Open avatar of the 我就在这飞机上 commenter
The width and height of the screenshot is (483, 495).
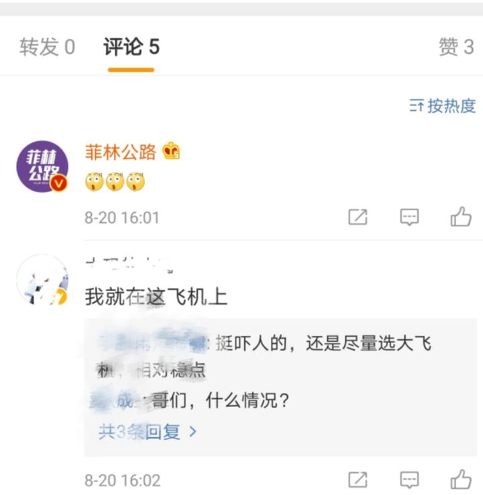tap(42, 281)
